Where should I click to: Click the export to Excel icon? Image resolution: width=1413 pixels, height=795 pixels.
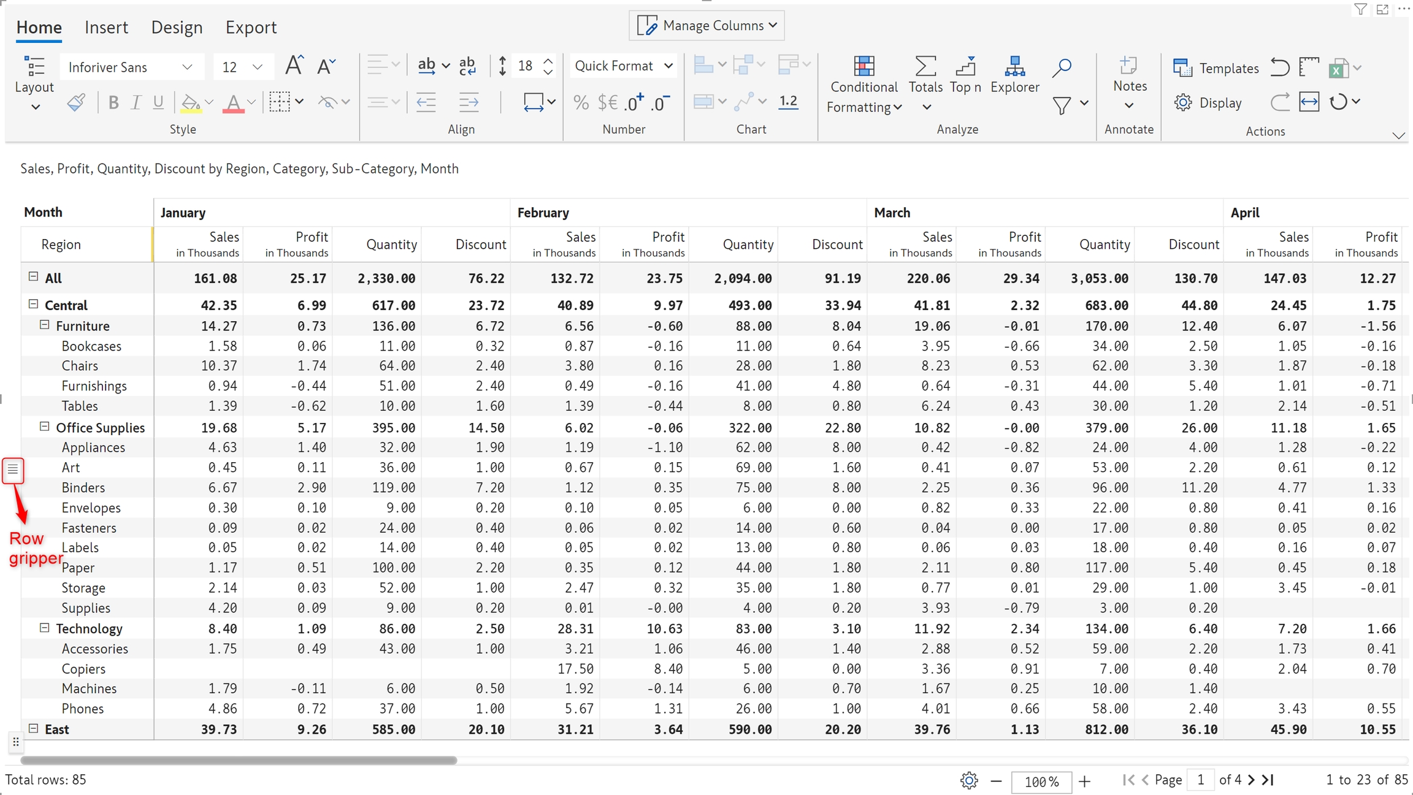tap(1338, 68)
